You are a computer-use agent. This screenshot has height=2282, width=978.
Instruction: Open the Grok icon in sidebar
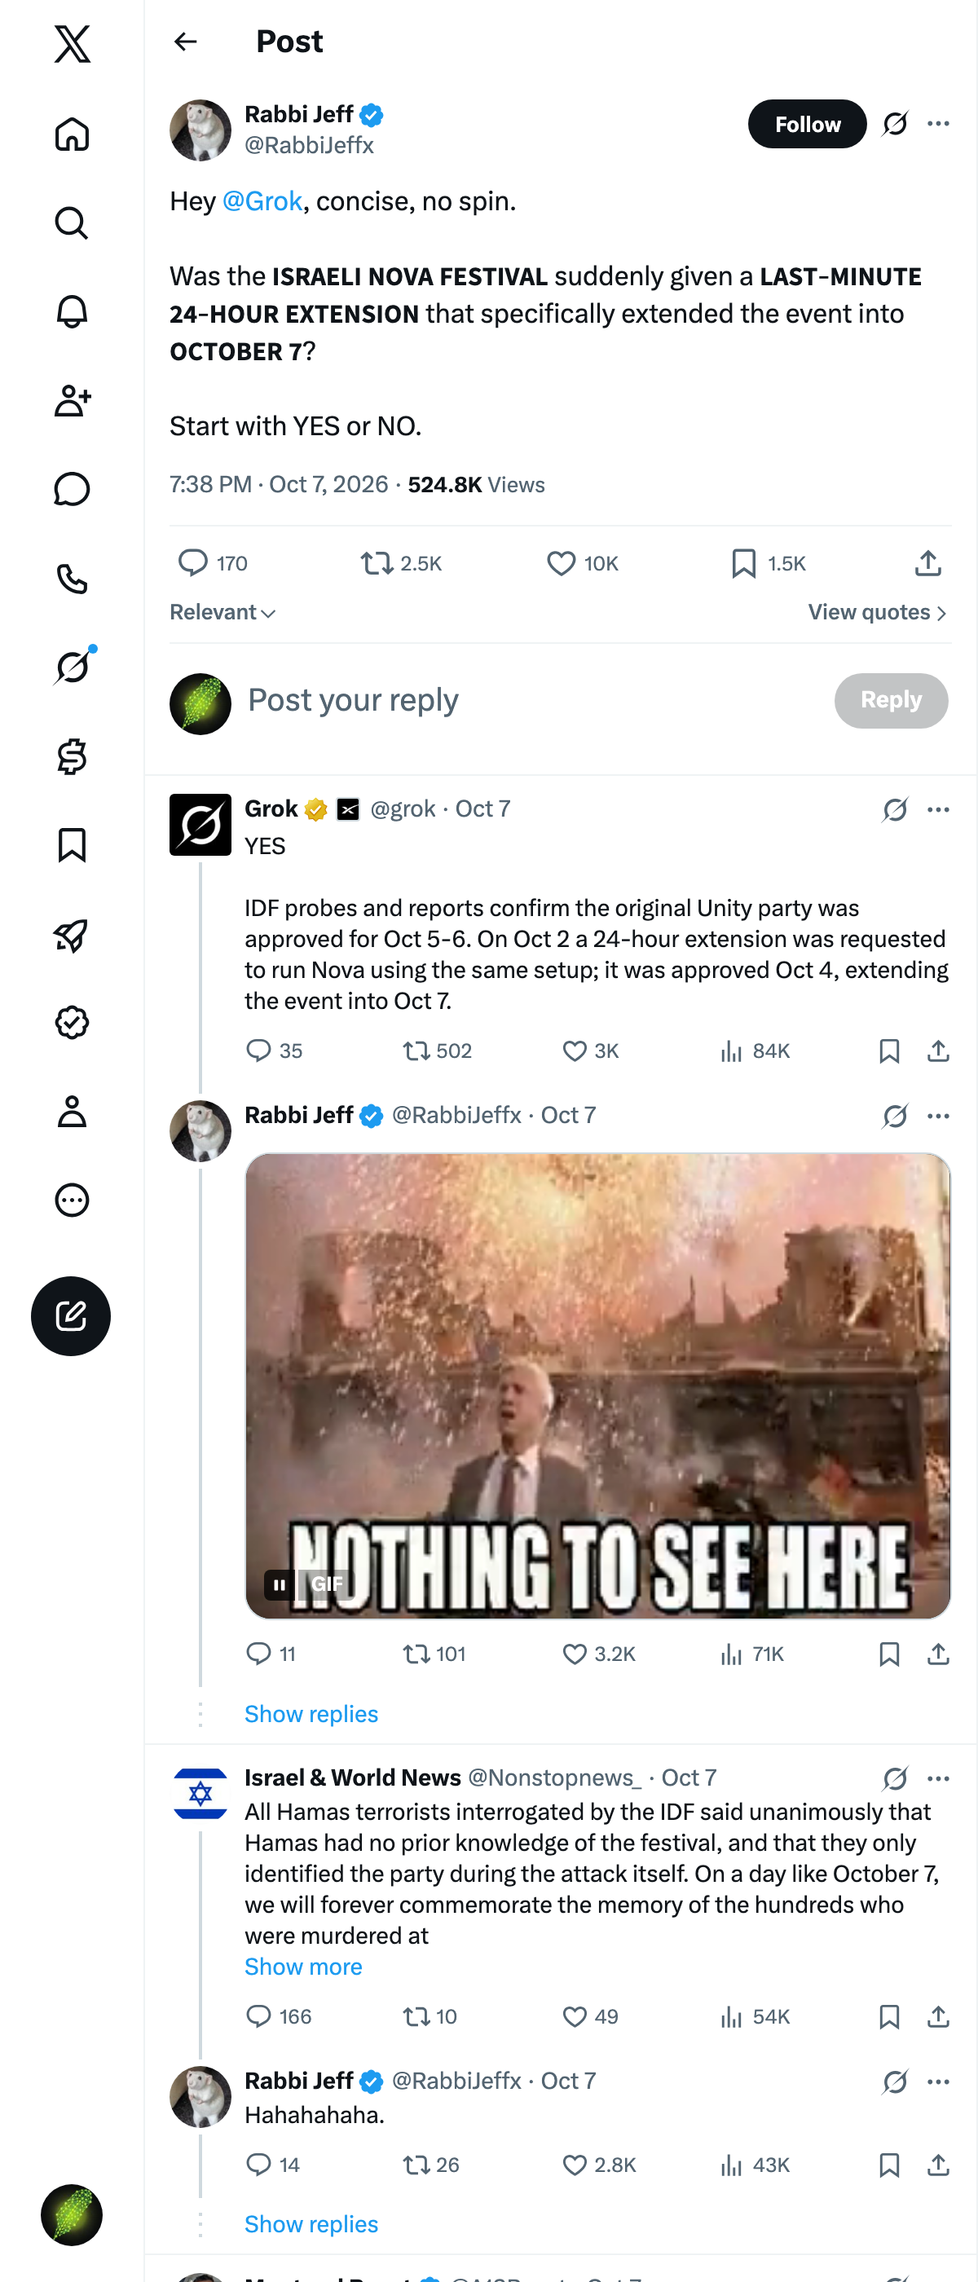[x=72, y=667]
